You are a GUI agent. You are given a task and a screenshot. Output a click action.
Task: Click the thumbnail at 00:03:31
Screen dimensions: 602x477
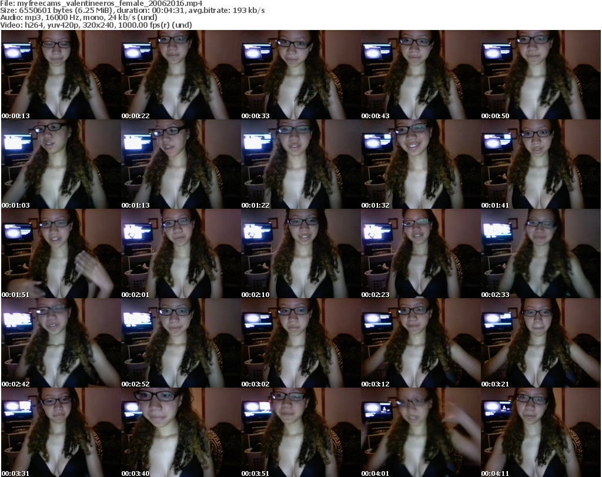[61, 432]
